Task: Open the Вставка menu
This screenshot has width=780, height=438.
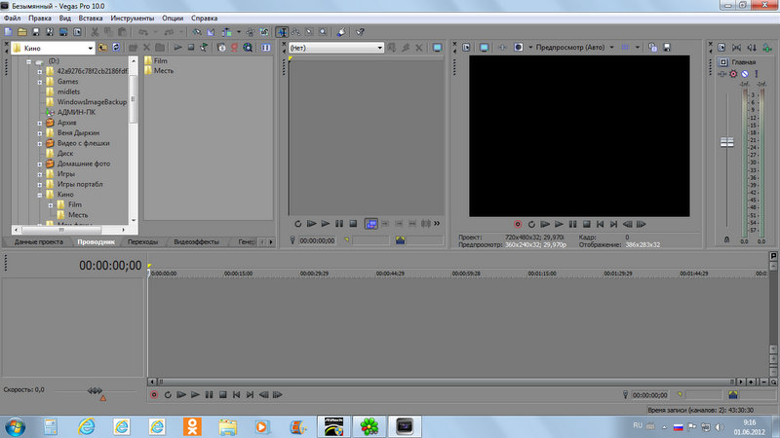Action: tap(90, 18)
